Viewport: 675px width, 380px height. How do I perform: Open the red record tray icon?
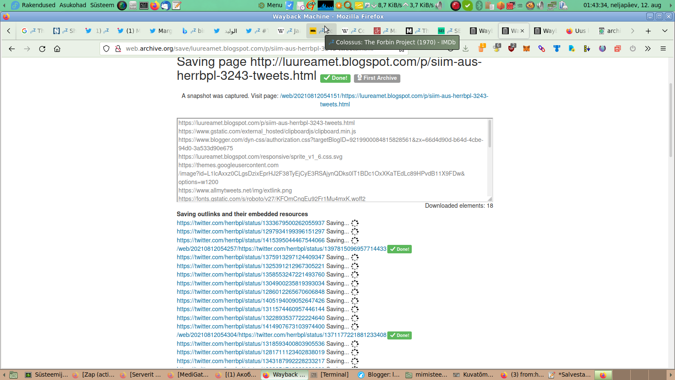tap(456, 5)
